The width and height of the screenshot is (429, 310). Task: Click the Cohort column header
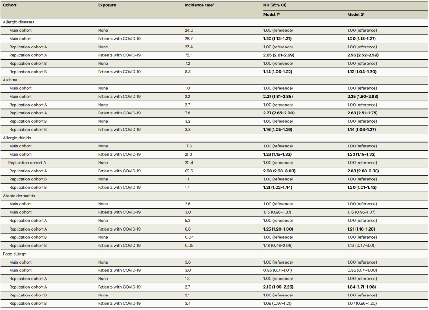click(x=11, y=5)
